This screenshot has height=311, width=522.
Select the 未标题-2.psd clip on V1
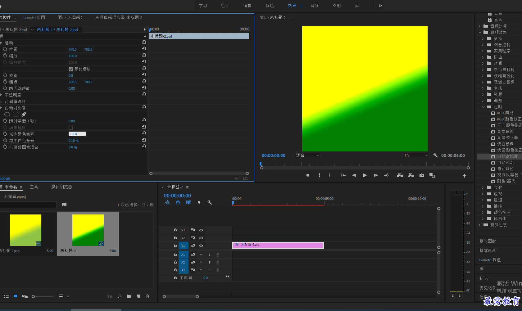(278, 245)
